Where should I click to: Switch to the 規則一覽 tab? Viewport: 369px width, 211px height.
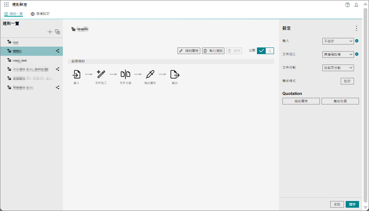point(13,14)
